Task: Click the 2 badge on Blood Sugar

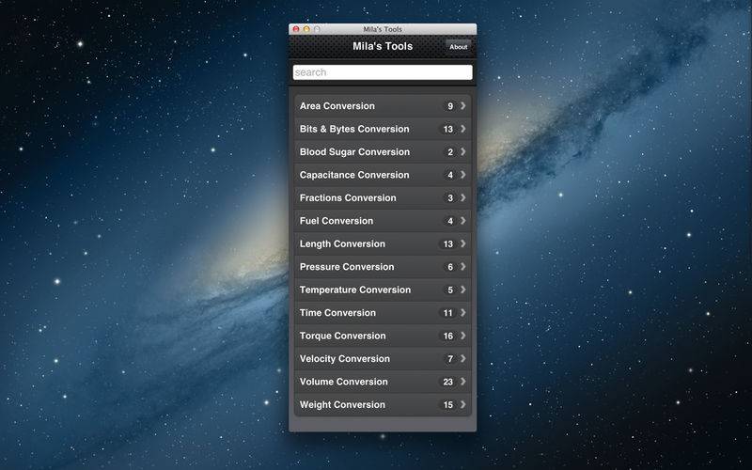Action: point(450,152)
